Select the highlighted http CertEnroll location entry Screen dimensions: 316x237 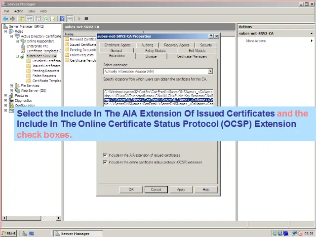(x=158, y=99)
